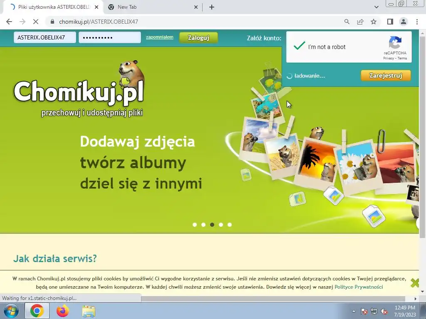Viewport: 426px width, 319px height.
Task: Open the network tray icon
Action: click(x=374, y=311)
